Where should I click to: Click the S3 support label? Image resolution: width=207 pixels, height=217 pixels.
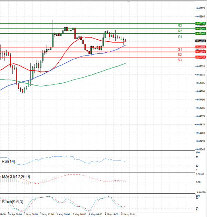(180, 60)
